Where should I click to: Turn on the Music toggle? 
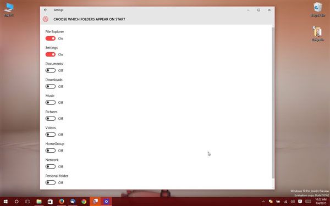tap(51, 102)
